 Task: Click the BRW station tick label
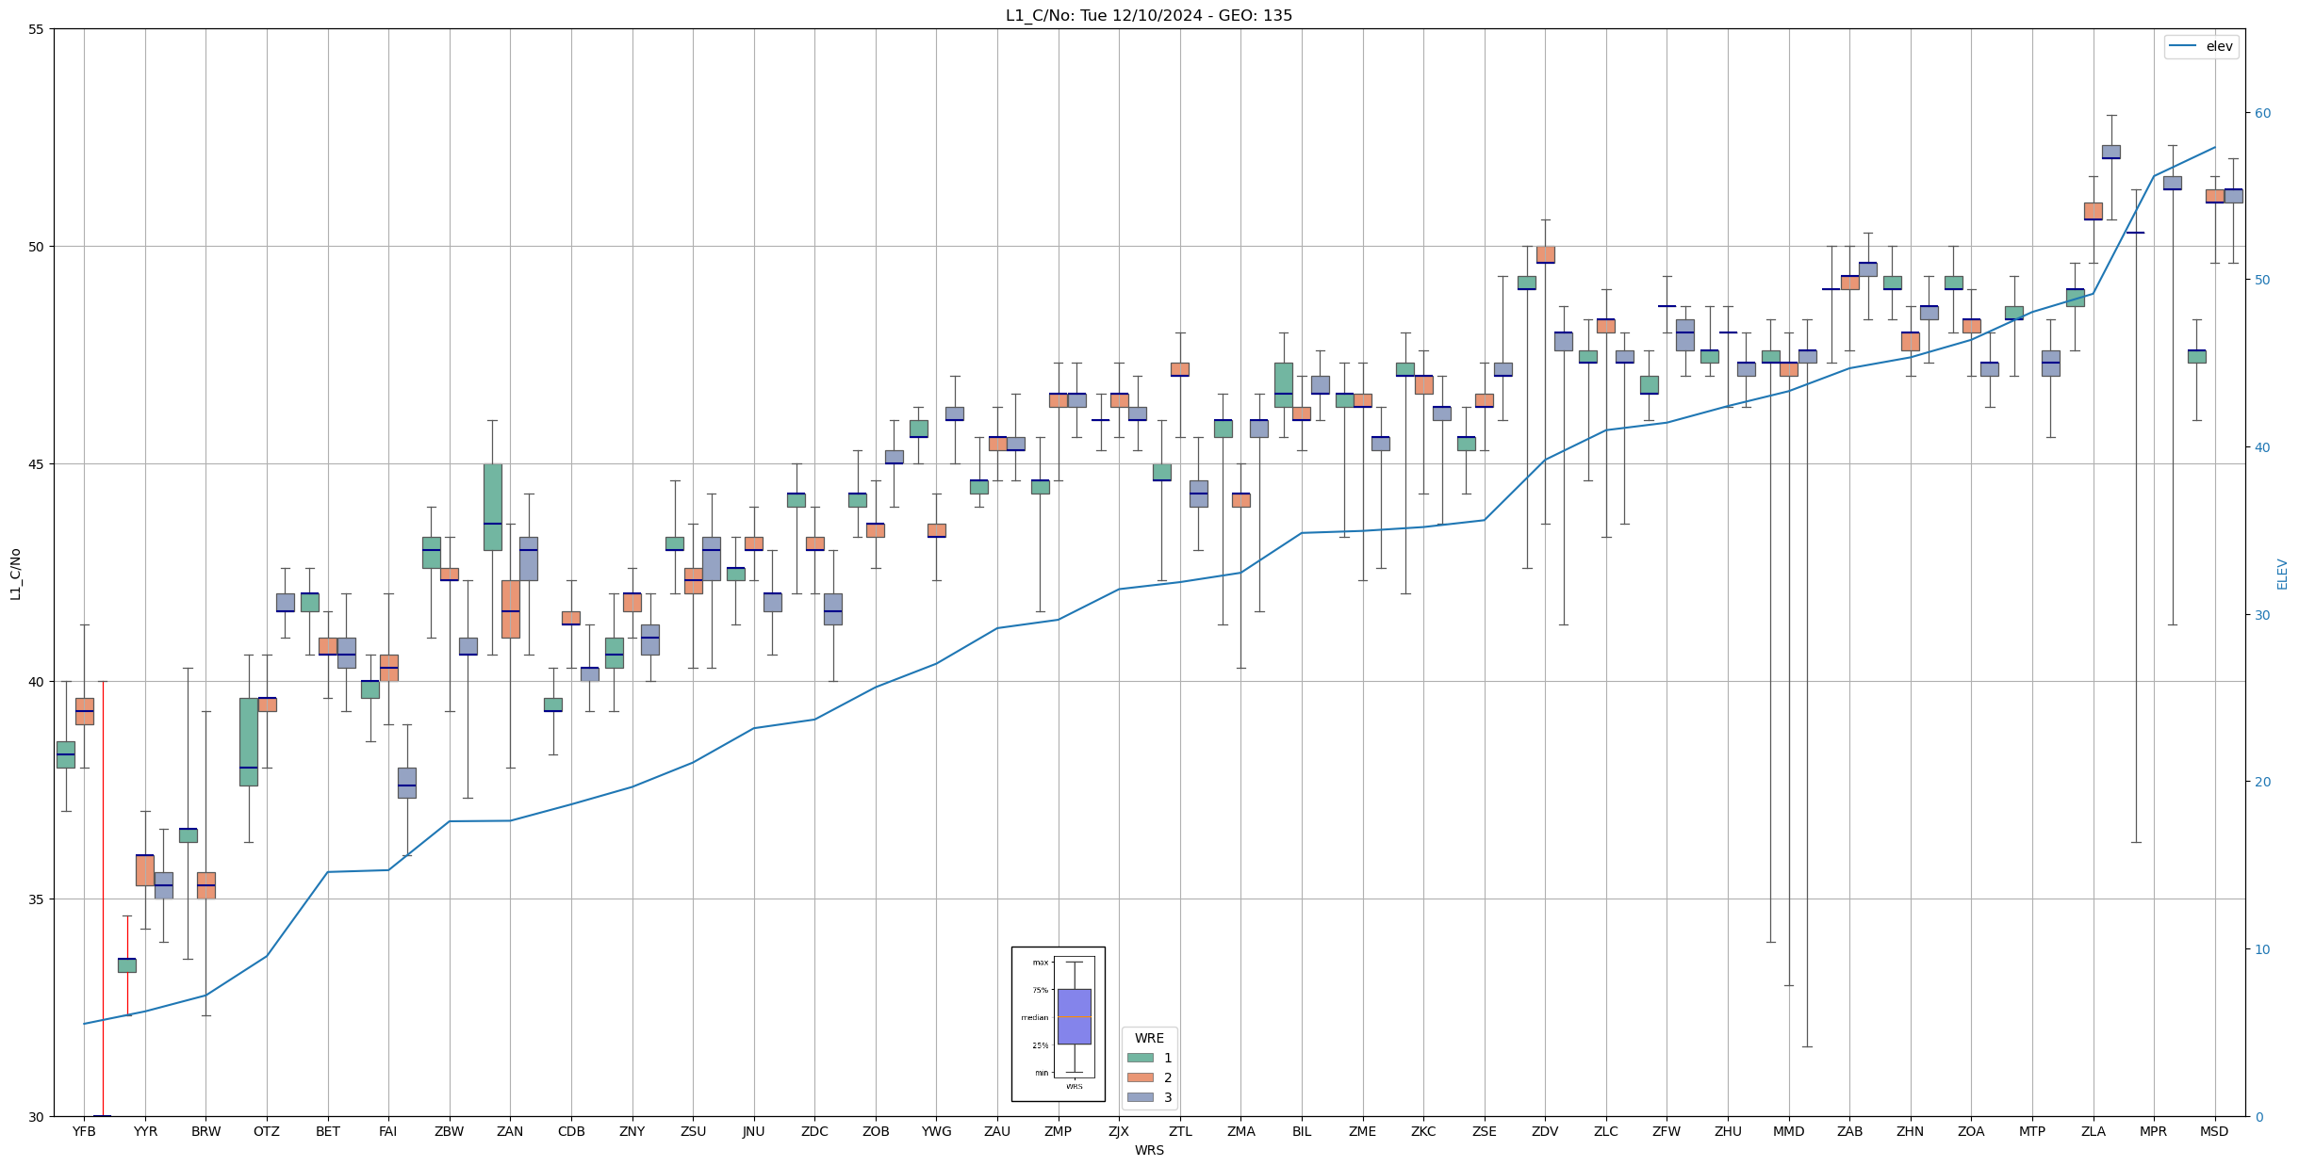[x=205, y=1132]
